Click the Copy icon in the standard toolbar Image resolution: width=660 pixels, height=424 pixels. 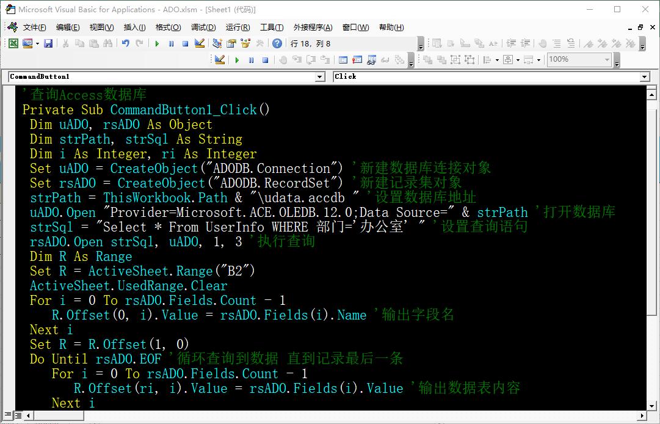(x=79, y=43)
